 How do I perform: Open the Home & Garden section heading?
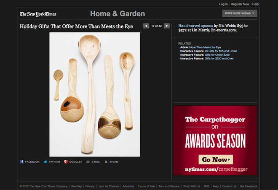(118, 13)
